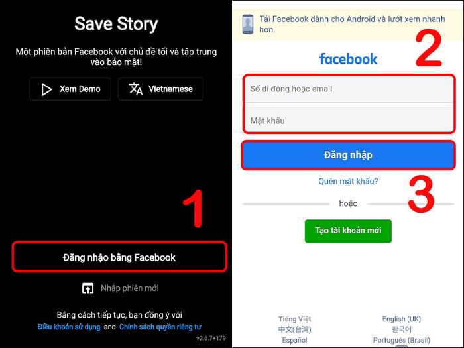
Task: Open the Điều khoản sử dụng link
Action: pyautogui.click(x=69, y=327)
